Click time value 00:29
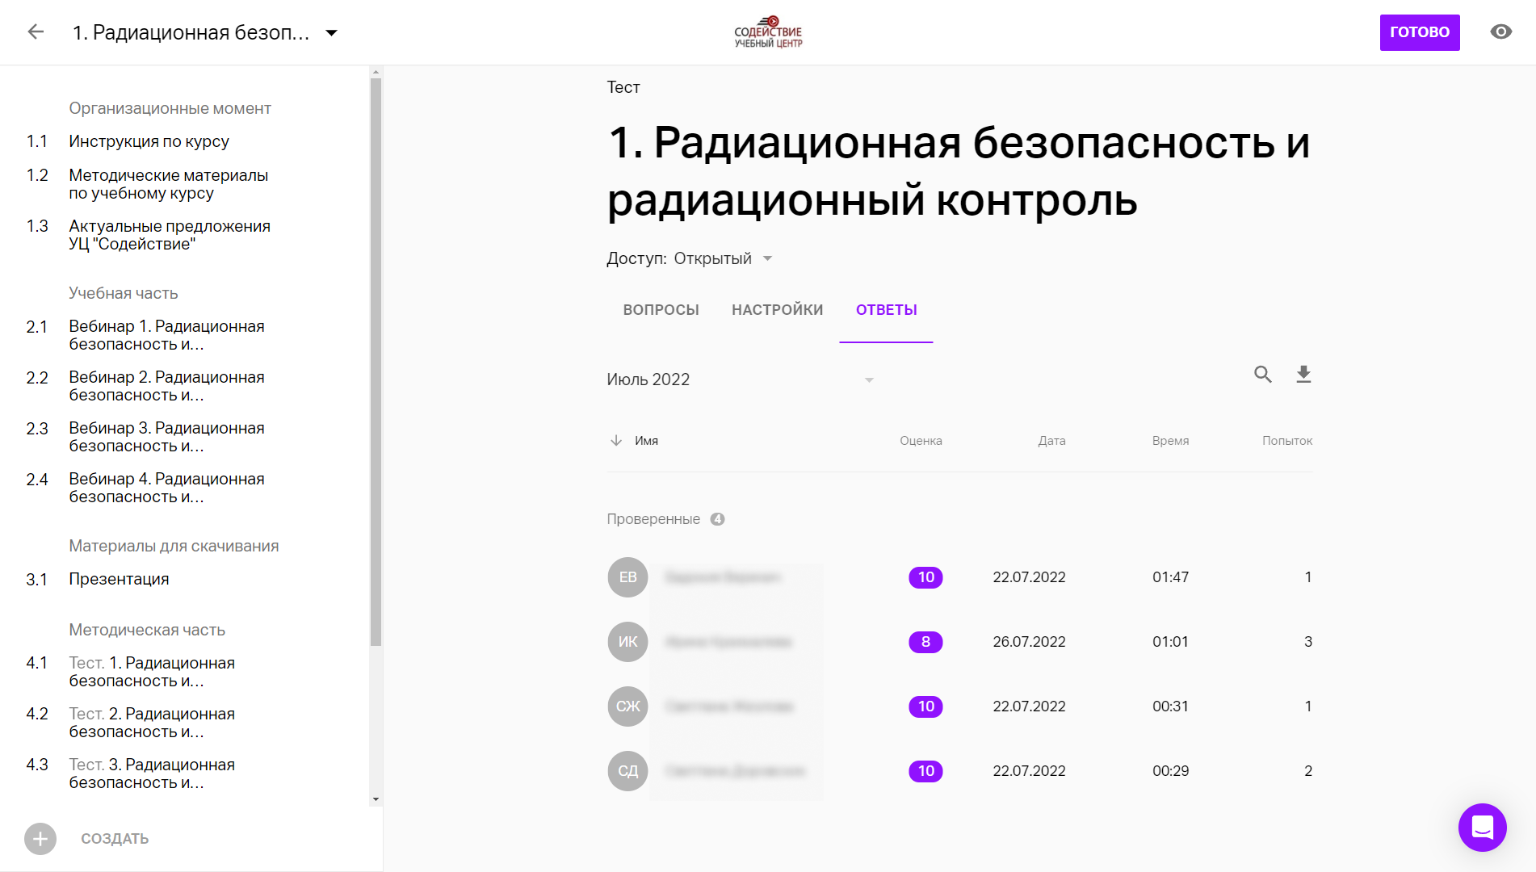Image resolution: width=1536 pixels, height=872 pixels. point(1170,771)
